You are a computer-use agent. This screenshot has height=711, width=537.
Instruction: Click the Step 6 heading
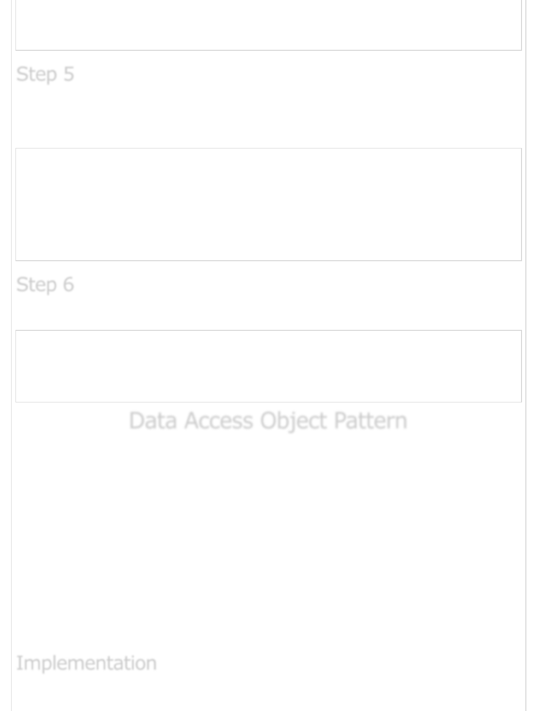(x=45, y=284)
